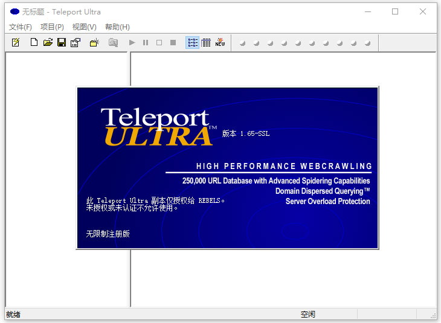441x323 pixels.
Task: Save the project with the floppy disk icon
Action: (62, 42)
